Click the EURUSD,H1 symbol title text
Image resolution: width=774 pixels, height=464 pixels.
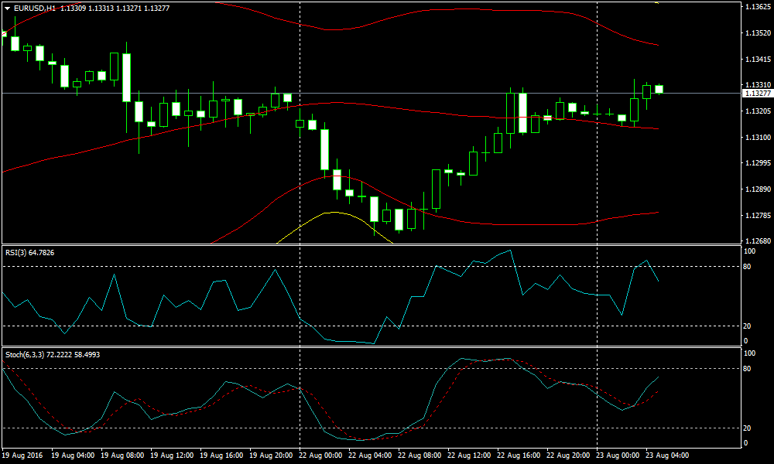point(35,8)
